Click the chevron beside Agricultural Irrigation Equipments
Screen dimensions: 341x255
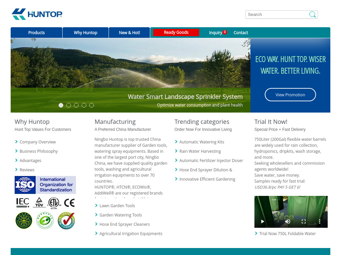(x=96, y=233)
